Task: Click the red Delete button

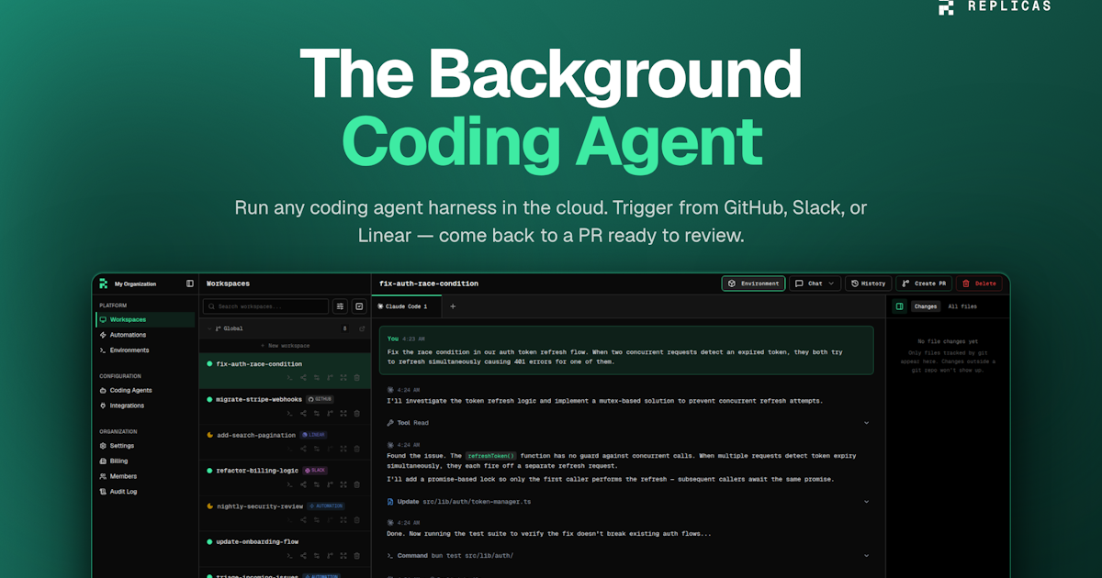Action: 979,283
